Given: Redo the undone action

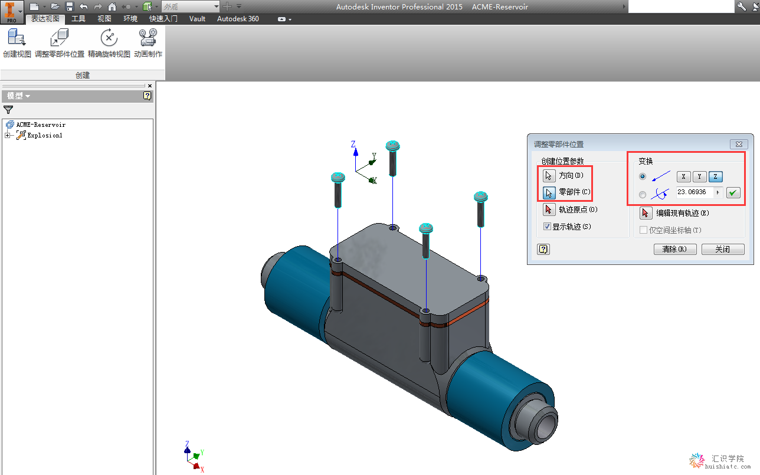Looking at the screenshot, I should 98,6.
